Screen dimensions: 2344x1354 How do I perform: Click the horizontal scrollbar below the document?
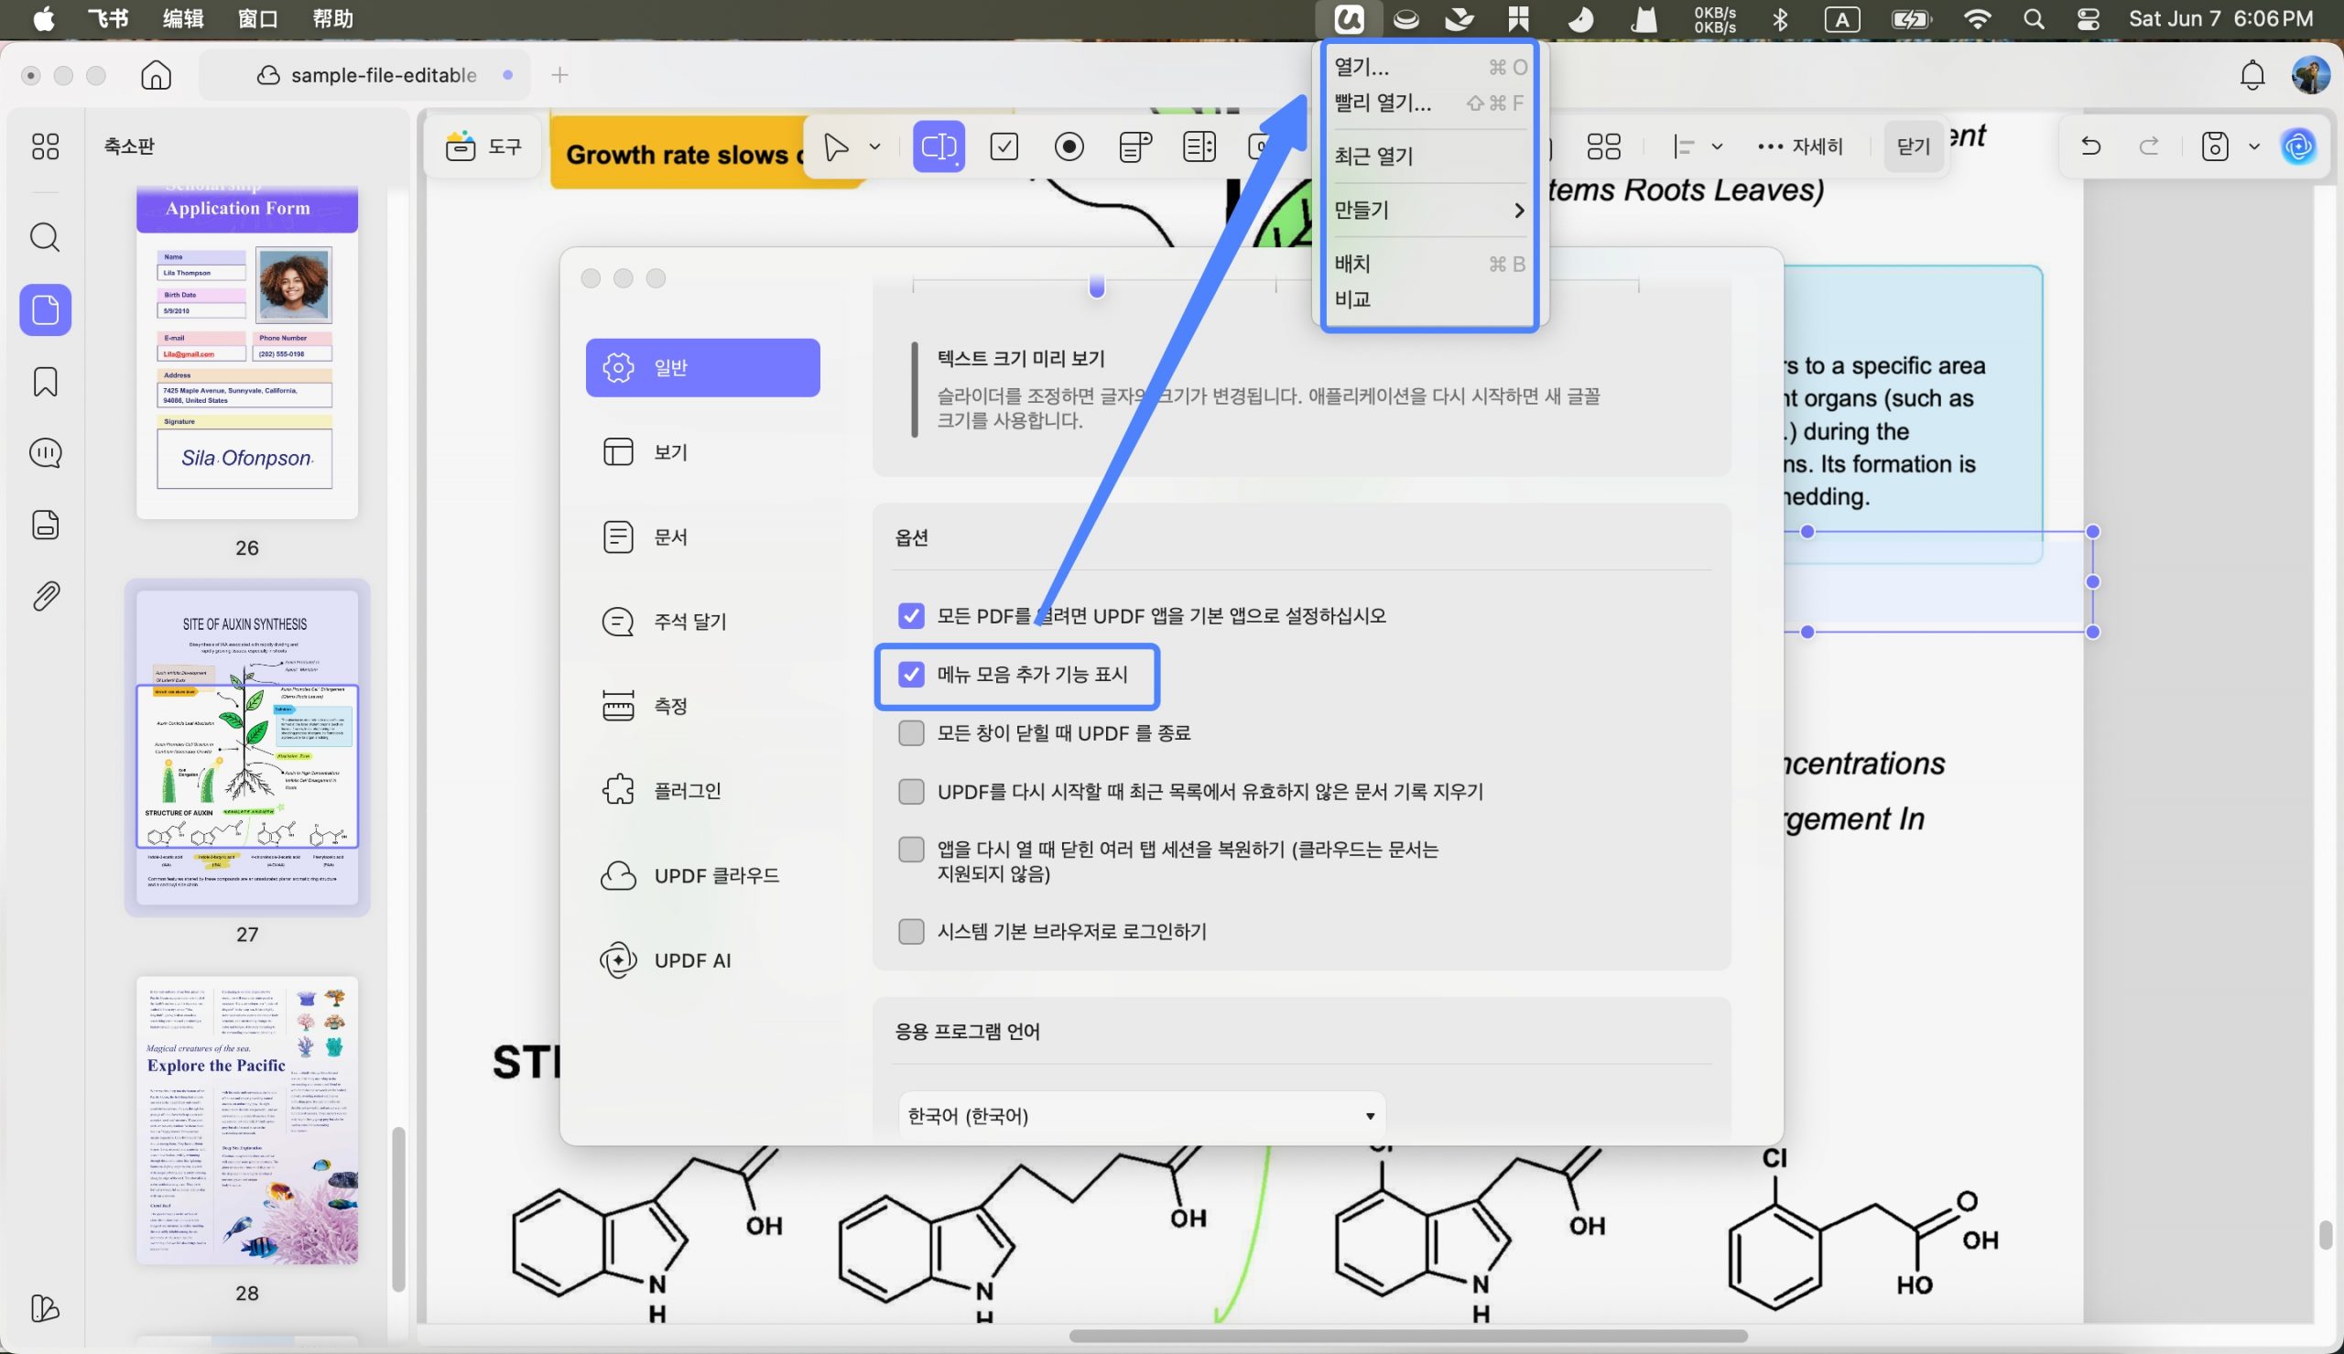(1407, 1336)
